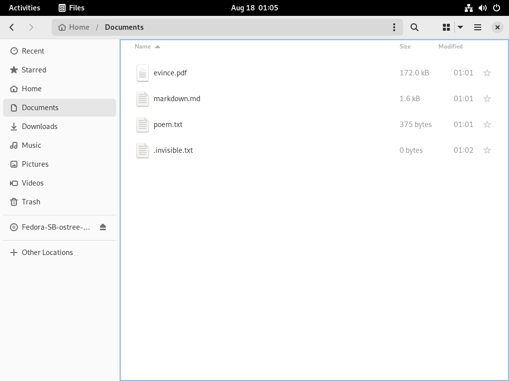This screenshot has height=381, width=509.
Task: Go back using the back arrow
Action: 12,27
